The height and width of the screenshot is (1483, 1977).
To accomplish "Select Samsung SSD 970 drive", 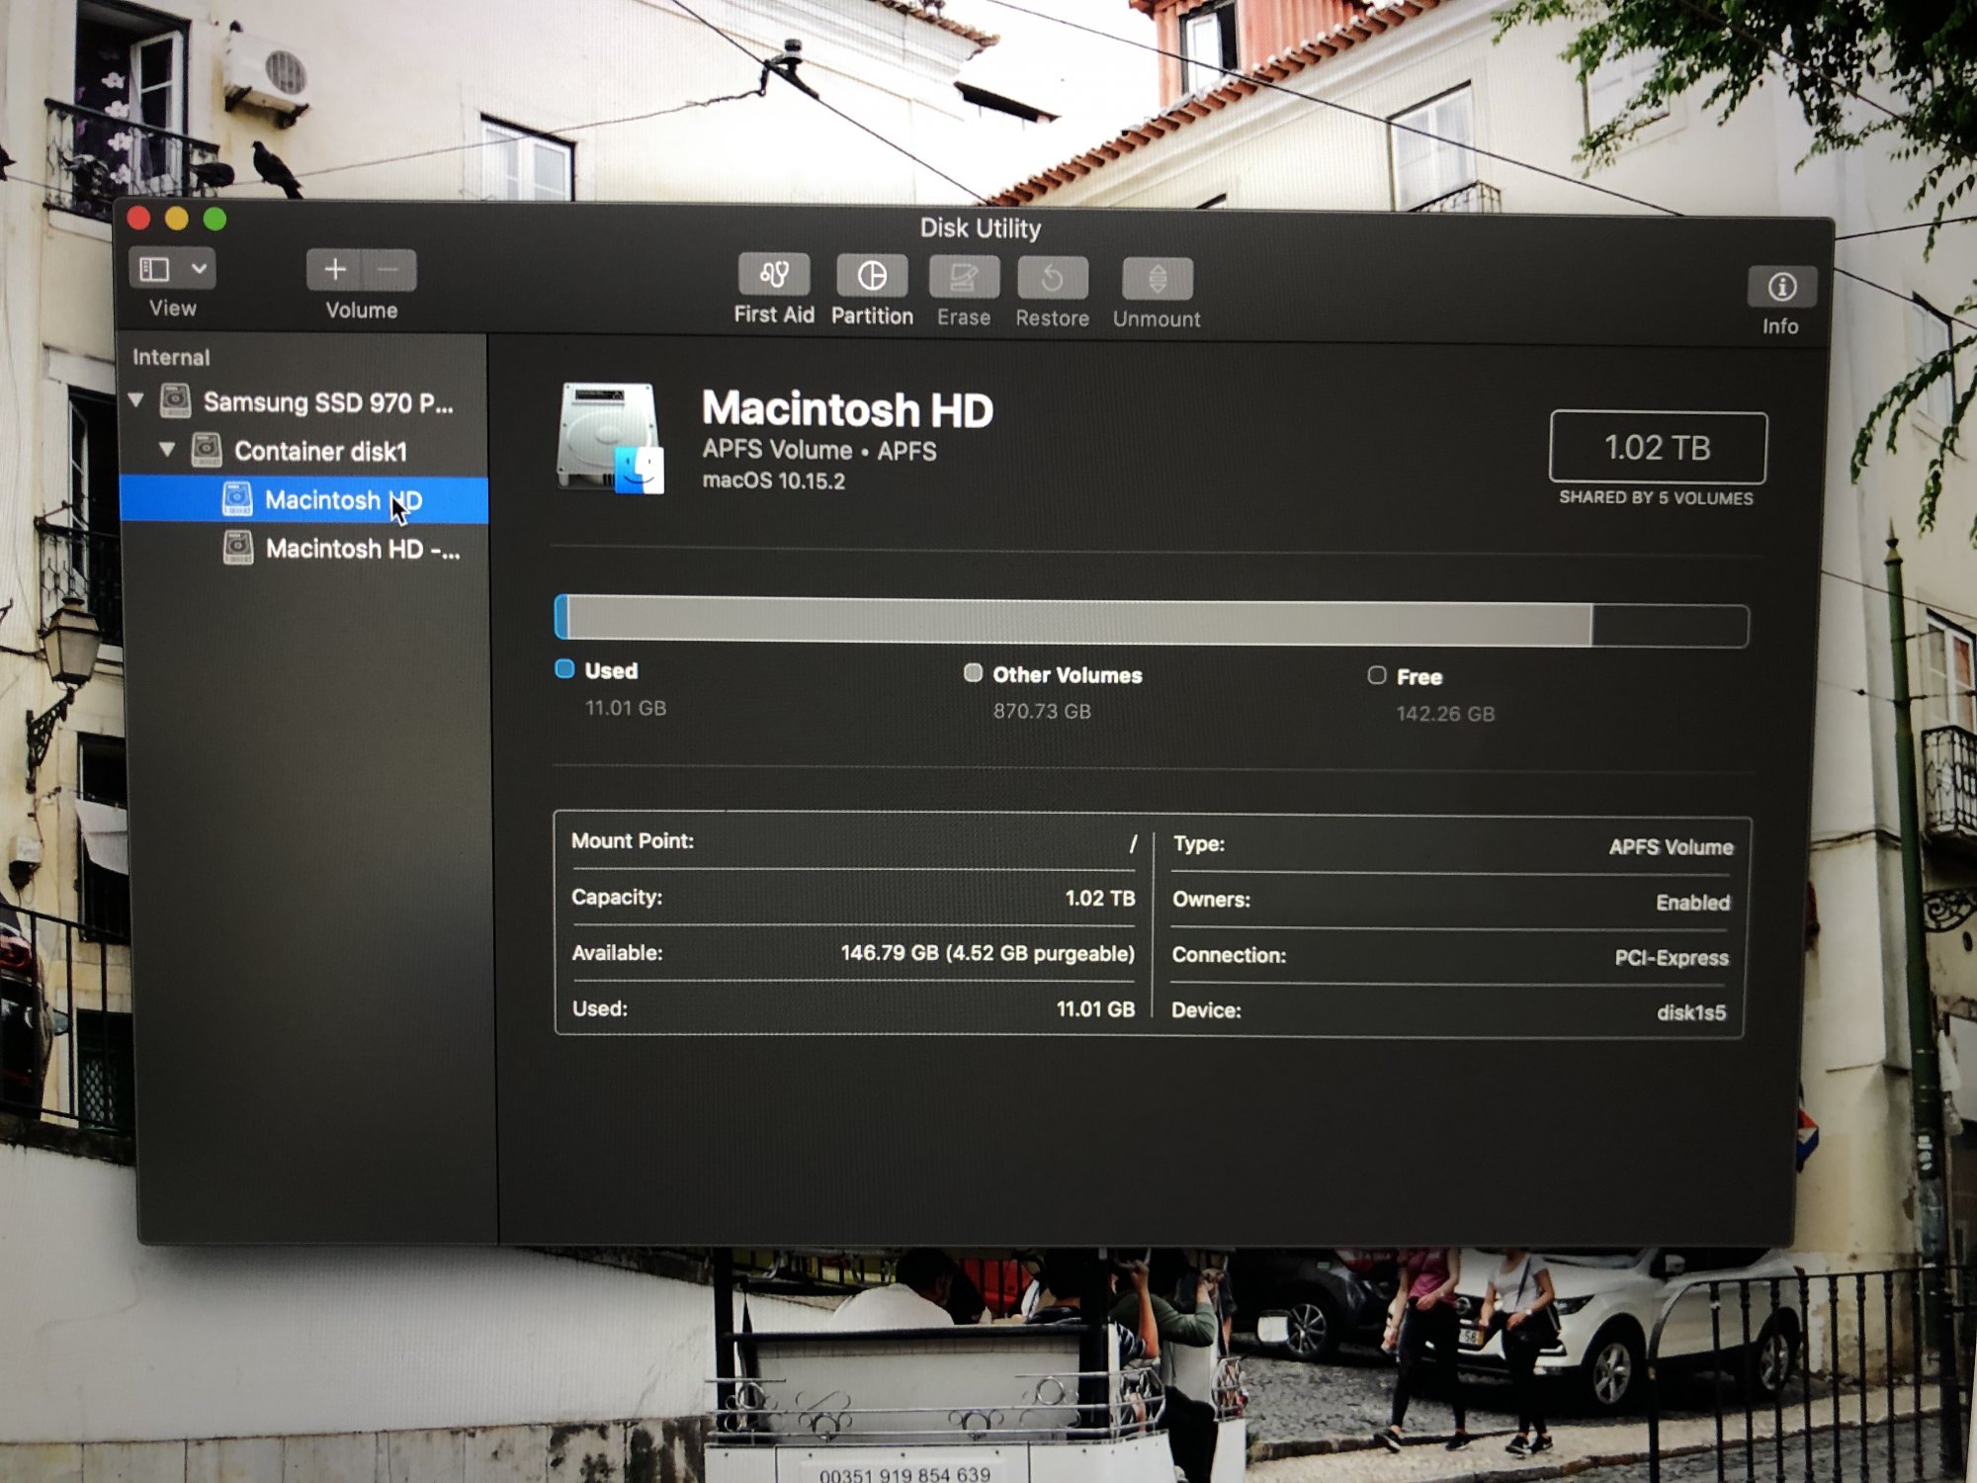I will (x=327, y=402).
